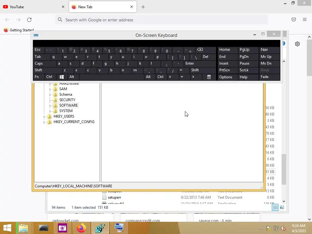
Task: Select the setuperr file in Explorer
Action: point(114,197)
